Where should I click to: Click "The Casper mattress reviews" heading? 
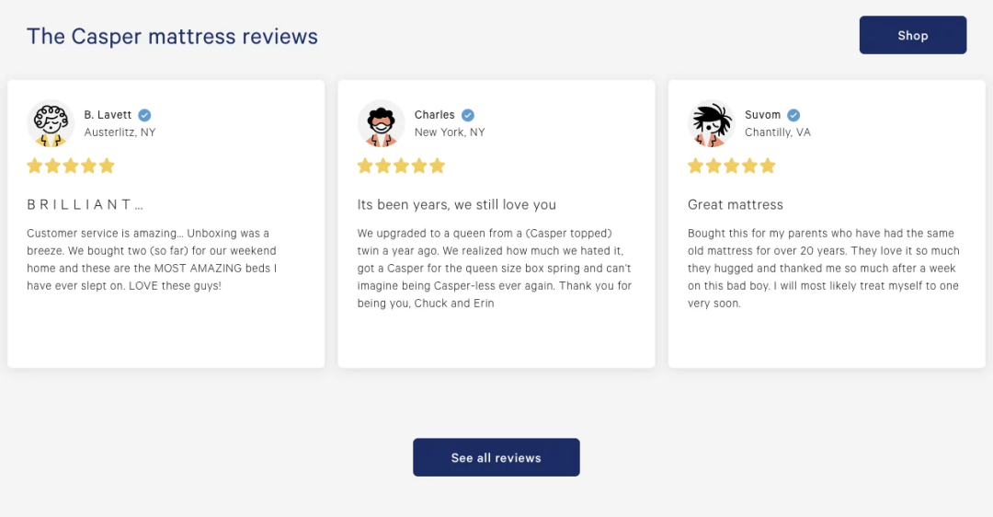(172, 36)
